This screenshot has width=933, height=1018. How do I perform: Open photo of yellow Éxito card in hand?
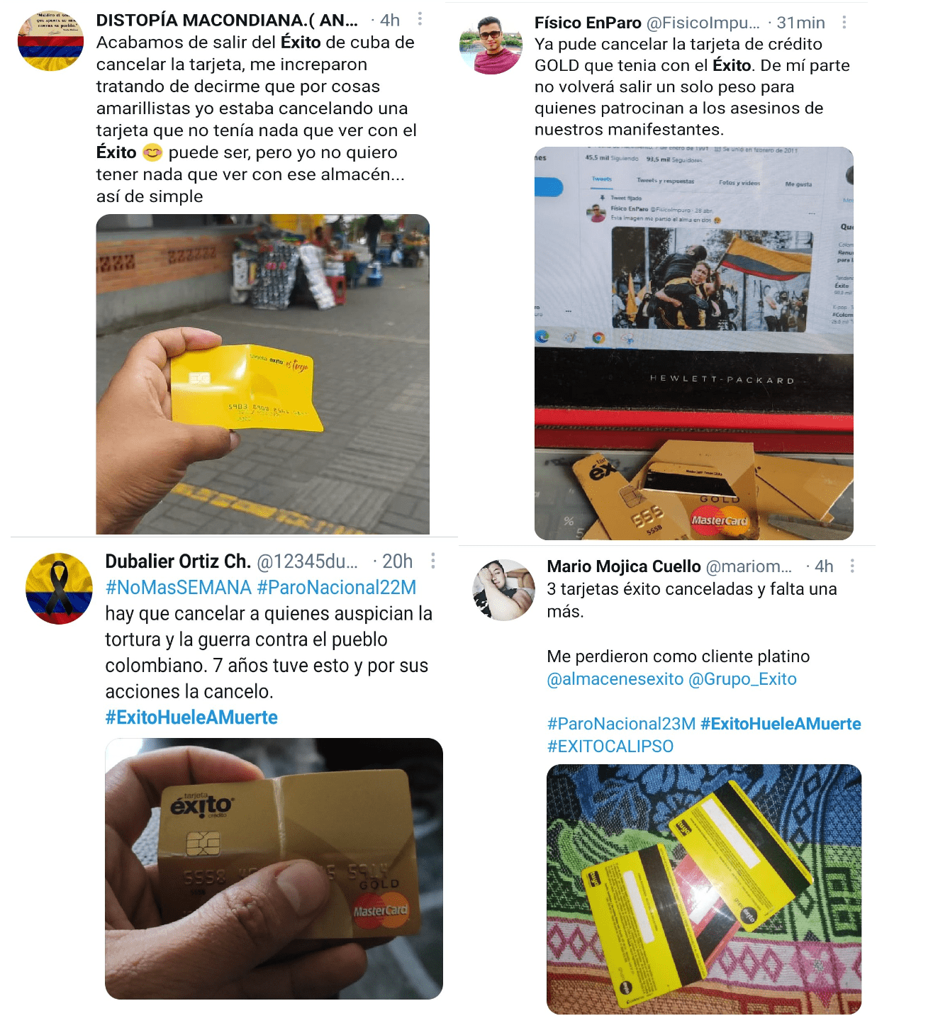point(263,374)
